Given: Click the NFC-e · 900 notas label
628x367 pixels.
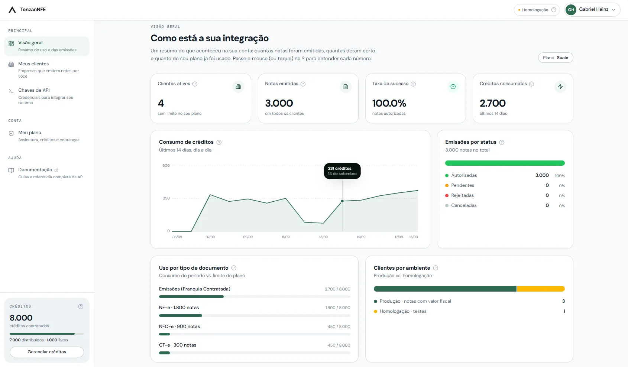Looking at the screenshot, I should pos(179,327).
